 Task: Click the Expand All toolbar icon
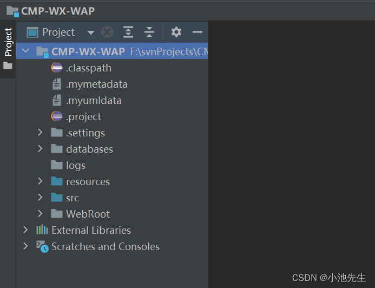[128, 32]
